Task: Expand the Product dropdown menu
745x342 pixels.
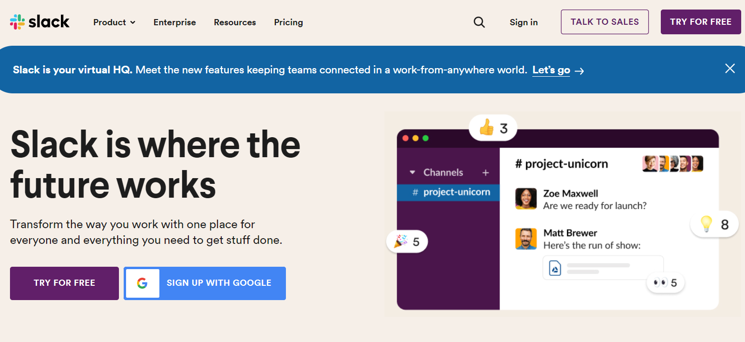Action: (x=114, y=22)
